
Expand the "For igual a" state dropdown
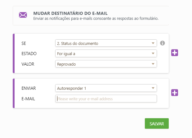106,54
